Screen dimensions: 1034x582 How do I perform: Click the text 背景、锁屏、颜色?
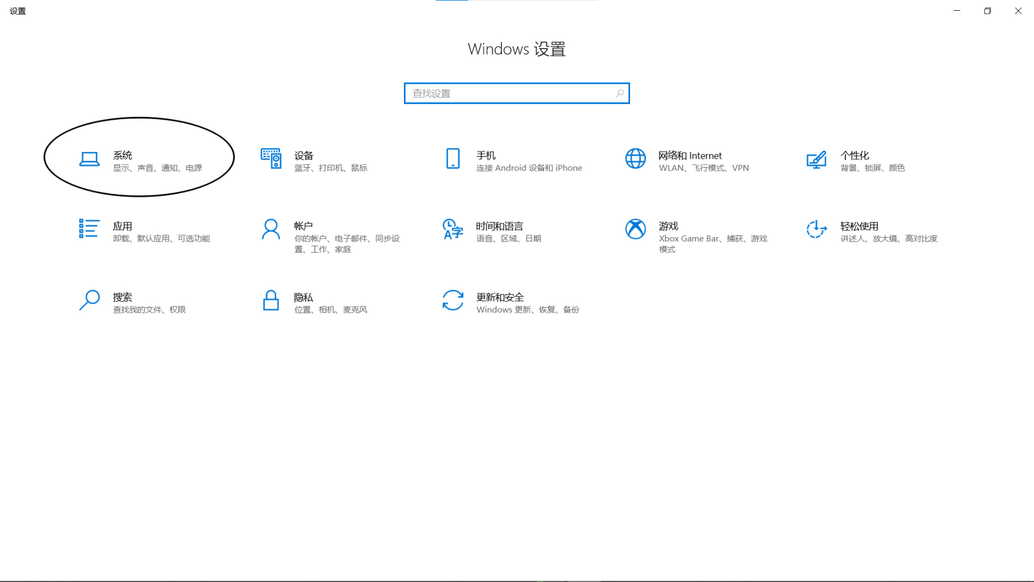pos(872,168)
